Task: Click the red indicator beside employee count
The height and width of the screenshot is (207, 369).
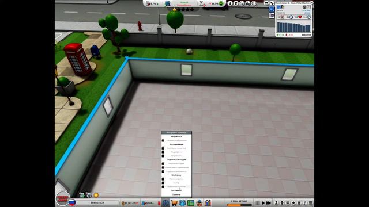Action: (159, 203)
